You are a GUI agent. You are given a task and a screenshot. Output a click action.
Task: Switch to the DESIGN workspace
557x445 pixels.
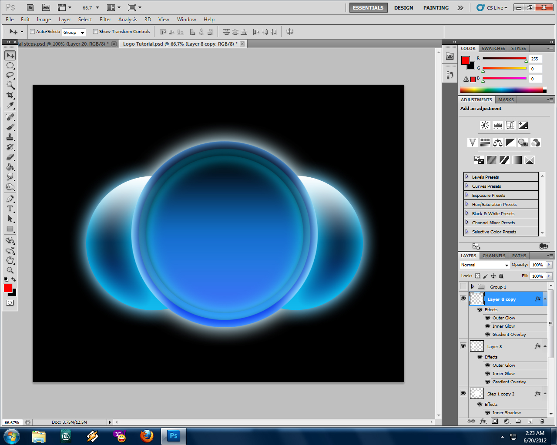tap(403, 7)
